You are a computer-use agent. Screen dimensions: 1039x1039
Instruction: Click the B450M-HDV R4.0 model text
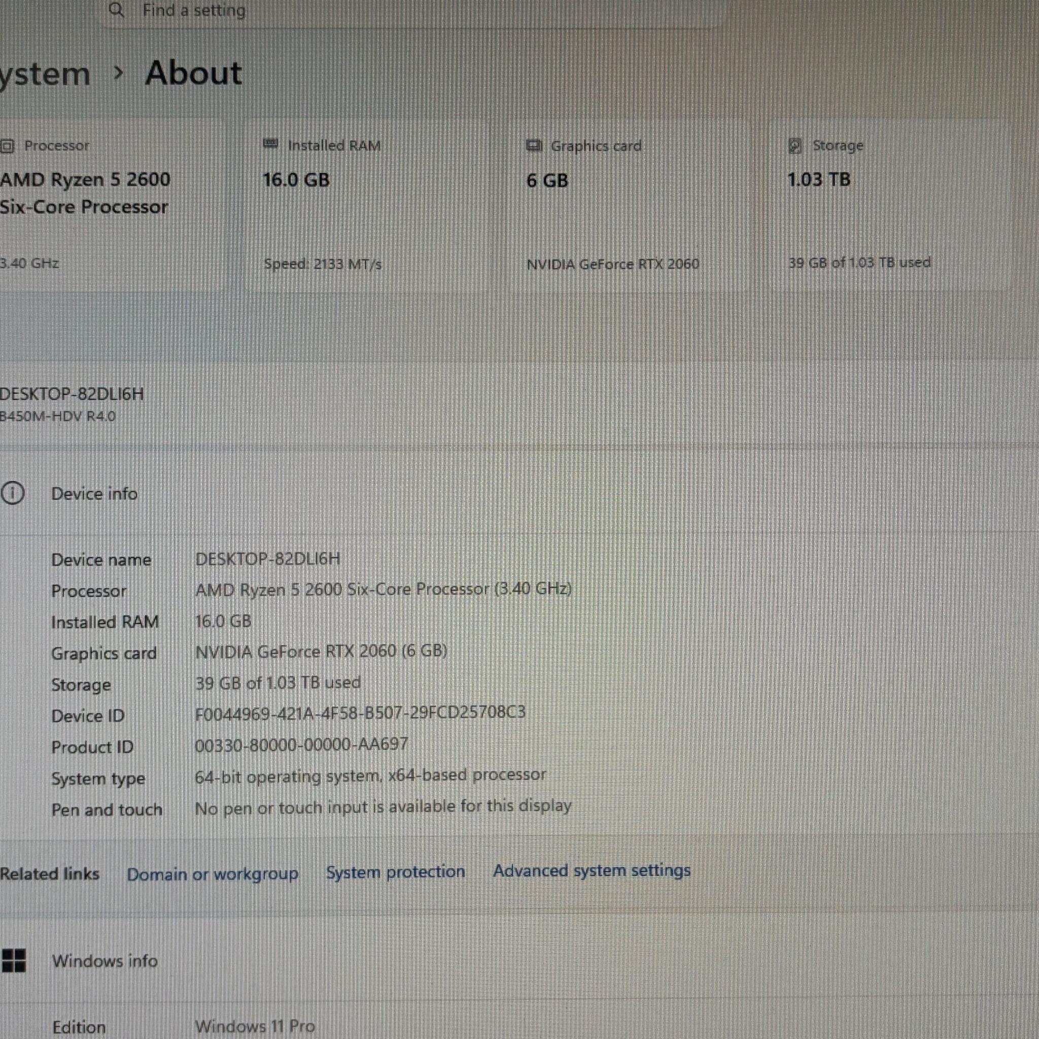tap(57, 416)
